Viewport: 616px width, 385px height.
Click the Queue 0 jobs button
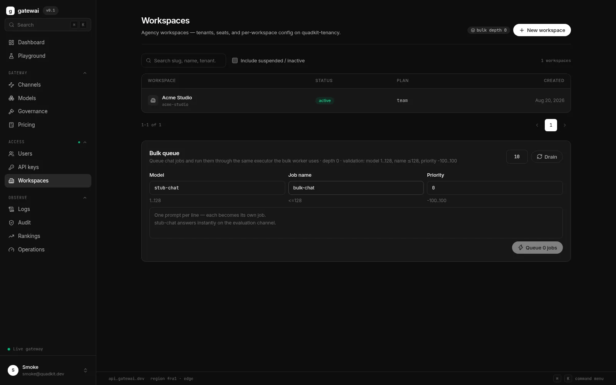(x=537, y=248)
